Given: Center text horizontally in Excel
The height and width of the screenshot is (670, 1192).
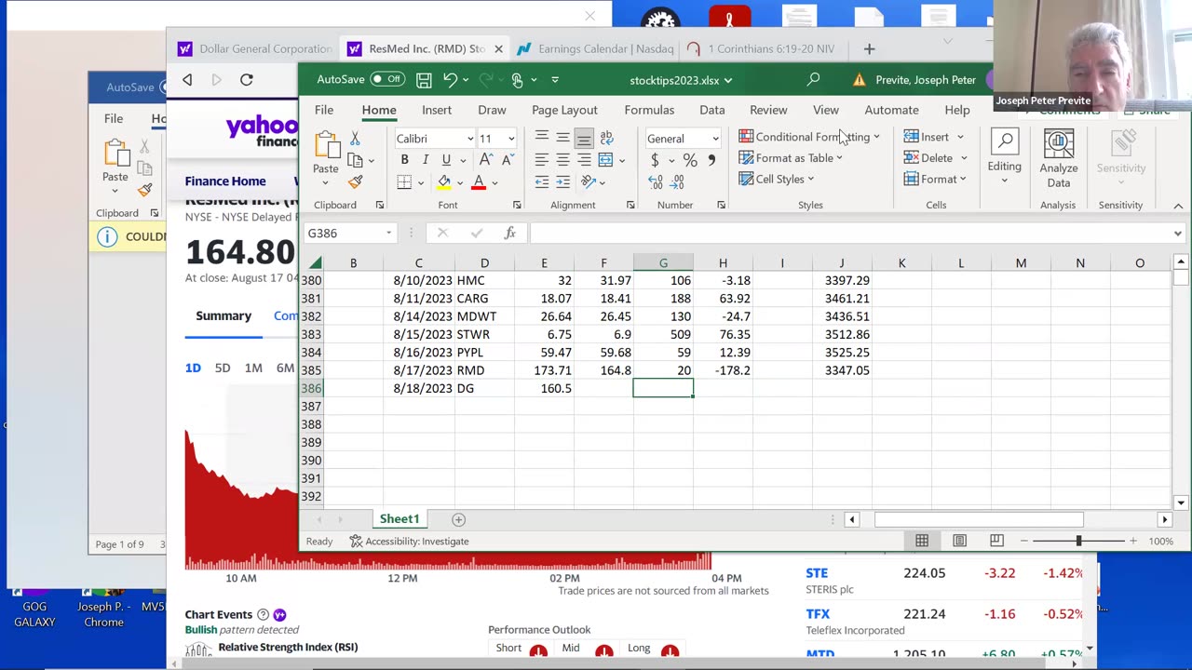Looking at the screenshot, I should click(562, 160).
